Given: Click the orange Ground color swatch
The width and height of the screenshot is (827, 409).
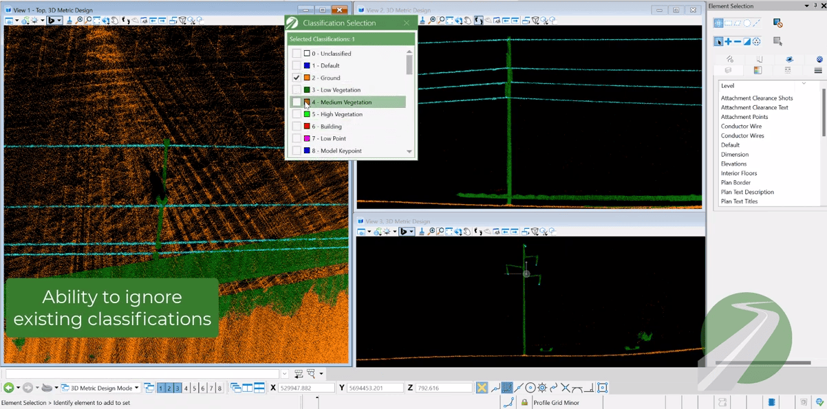Looking at the screenshot, I should tap(307, 78).
